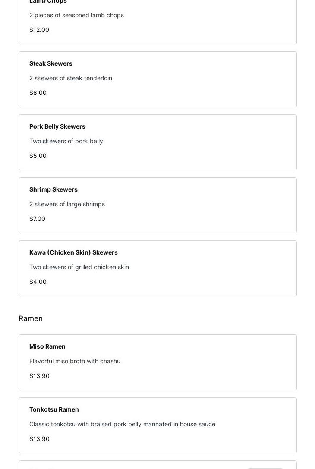Click the Kawa Skewers $4.00 price

click(x=38, y=282)
